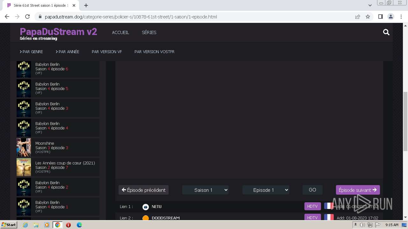The height and width of the screenshot is (229, 408).
Task: Click Babylon Berlin épisode 6 poster thumbnail
Action: [24, 69]
